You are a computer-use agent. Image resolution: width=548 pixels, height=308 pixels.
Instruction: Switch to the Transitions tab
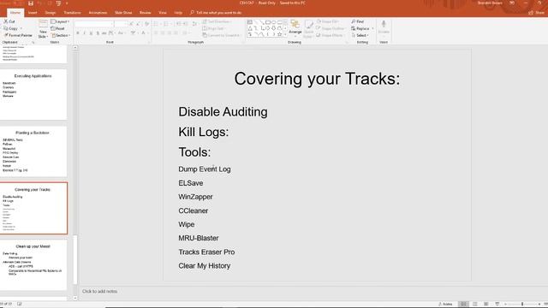72,13
